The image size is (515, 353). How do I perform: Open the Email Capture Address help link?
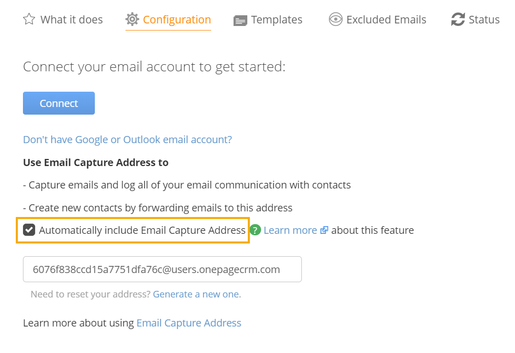point(189,323)
